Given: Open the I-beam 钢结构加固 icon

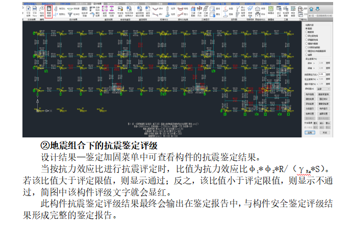Looking at the screenshot, I should coord(111,11).
